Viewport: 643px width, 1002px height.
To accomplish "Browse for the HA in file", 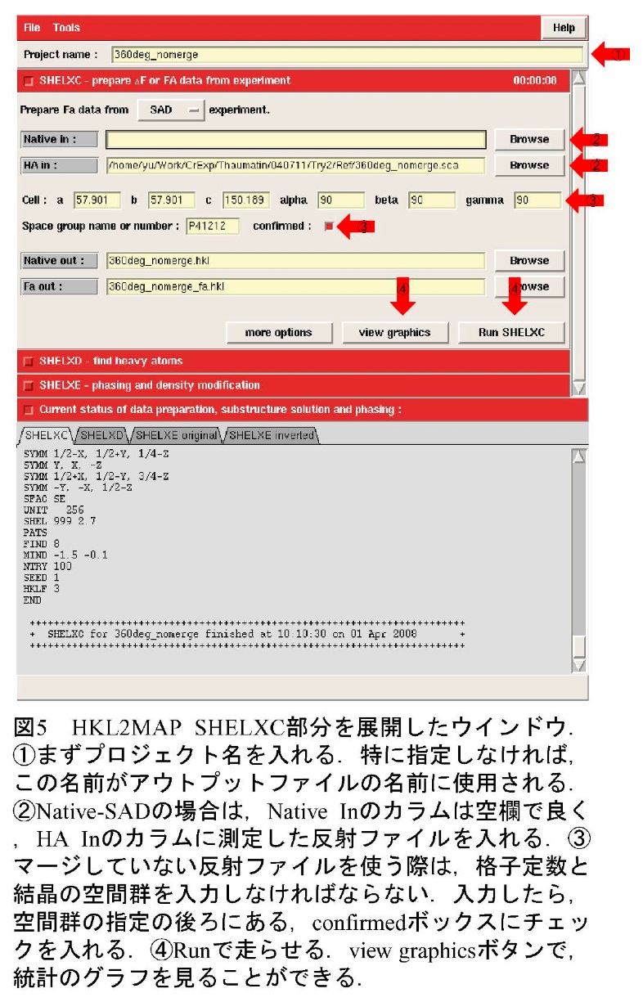I will (x=529, y=165).
